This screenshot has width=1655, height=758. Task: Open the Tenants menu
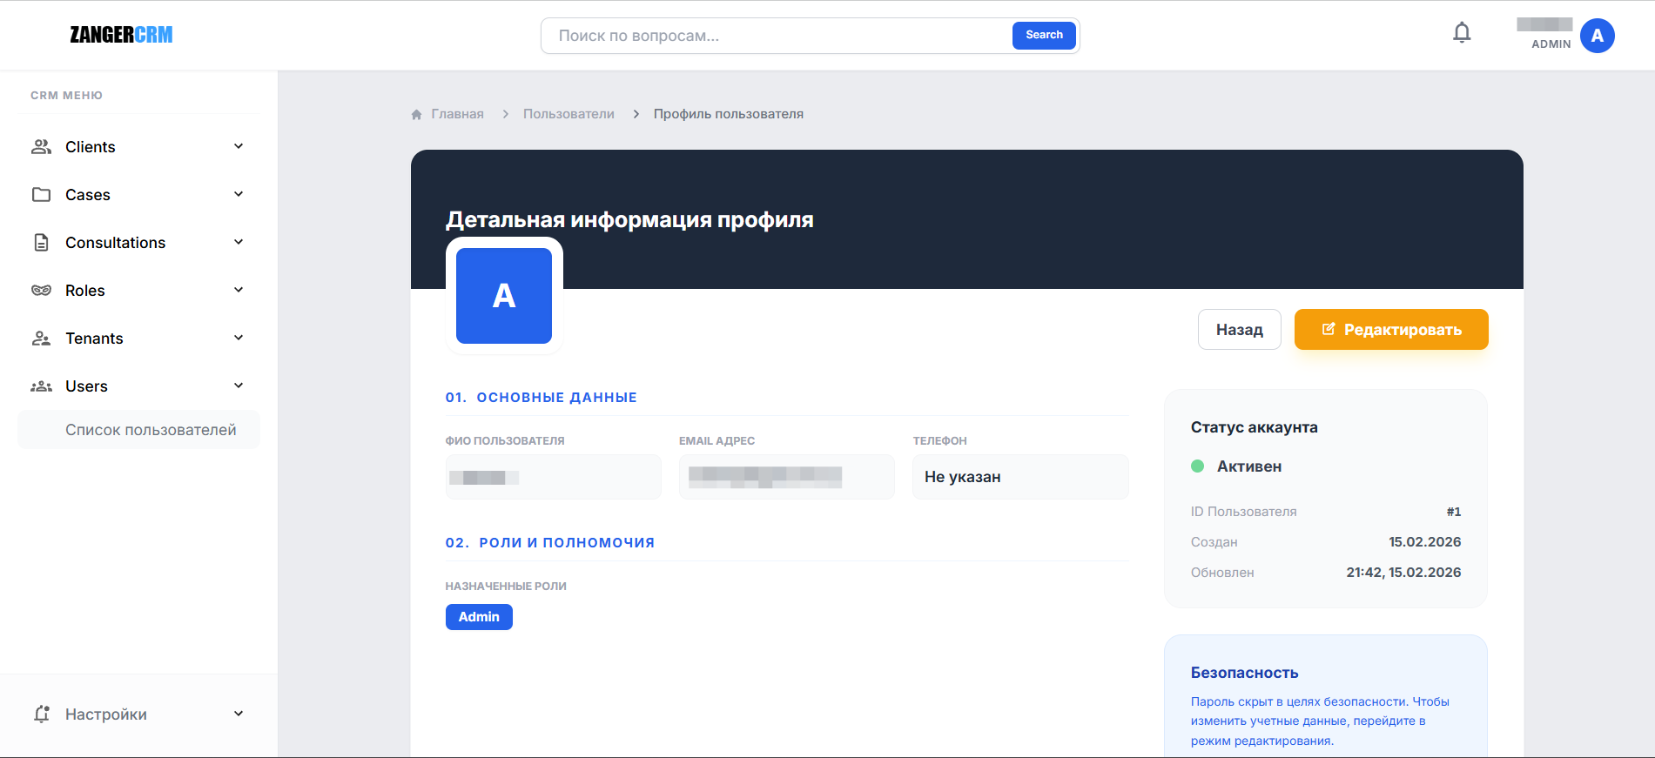tap(138, 338)
